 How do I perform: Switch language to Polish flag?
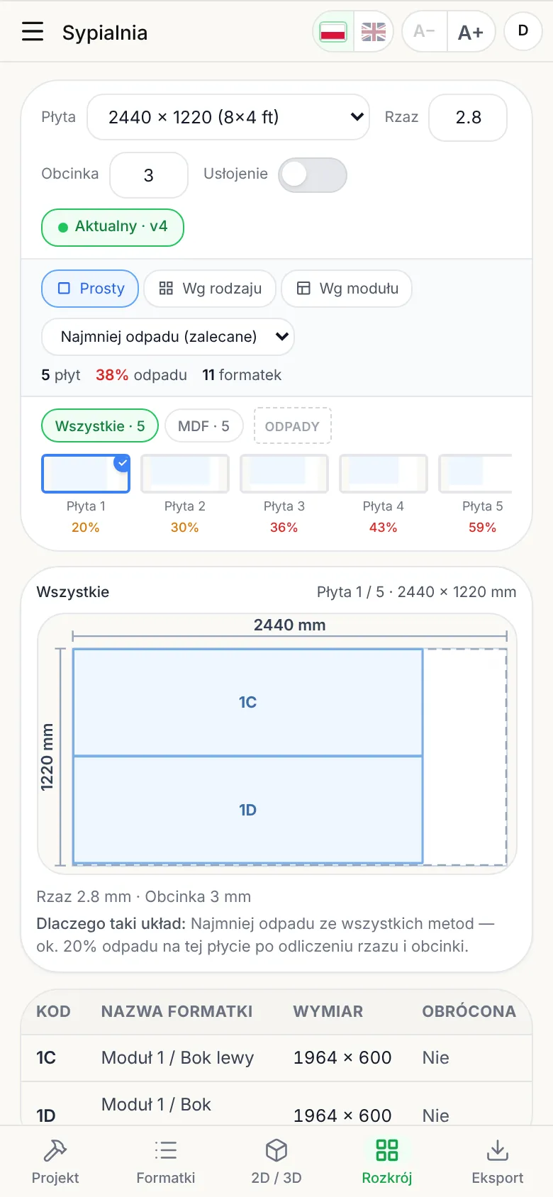(333, 32)
